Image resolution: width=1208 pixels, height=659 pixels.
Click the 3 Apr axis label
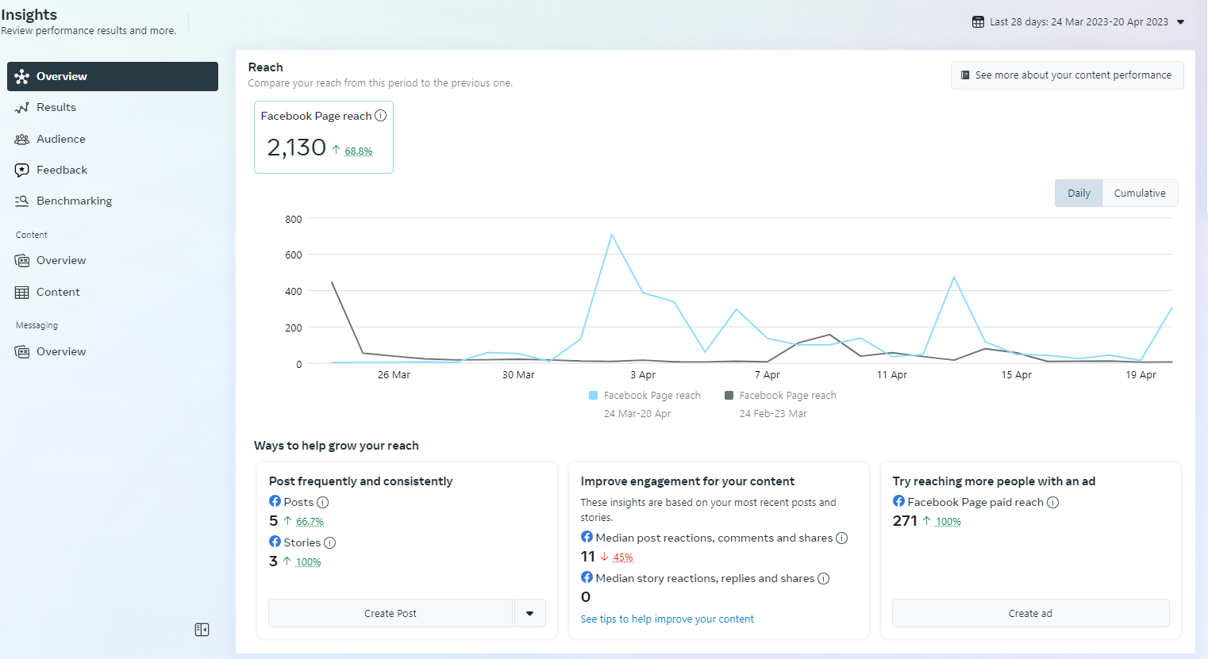[x=643, y=375]
